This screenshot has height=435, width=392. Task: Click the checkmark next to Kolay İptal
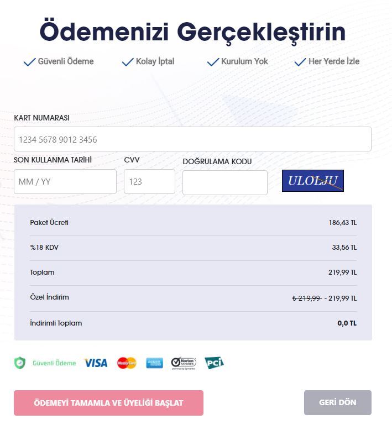[x=128, y=62]
